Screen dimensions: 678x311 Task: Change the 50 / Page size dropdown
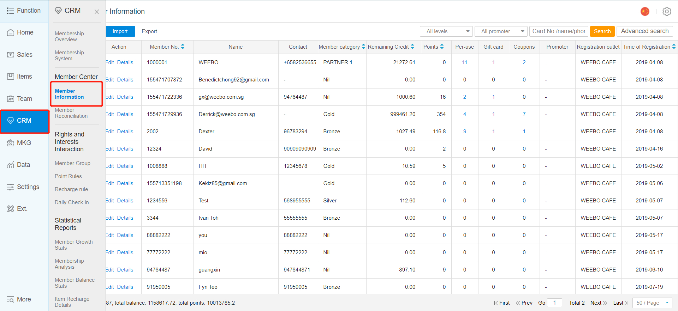pyautogui.click(x=652, y=303)
